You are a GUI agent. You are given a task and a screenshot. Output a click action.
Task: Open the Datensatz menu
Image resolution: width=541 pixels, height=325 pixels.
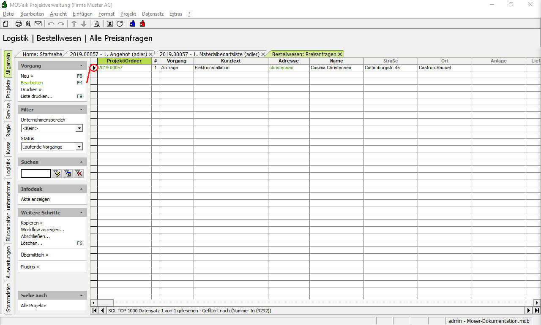click(153, 14)
